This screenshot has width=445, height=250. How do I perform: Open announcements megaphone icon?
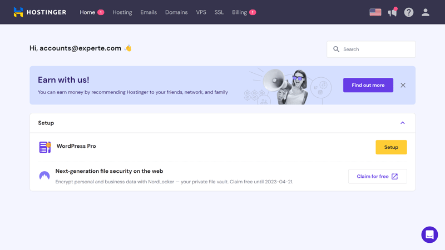(393, 12)
